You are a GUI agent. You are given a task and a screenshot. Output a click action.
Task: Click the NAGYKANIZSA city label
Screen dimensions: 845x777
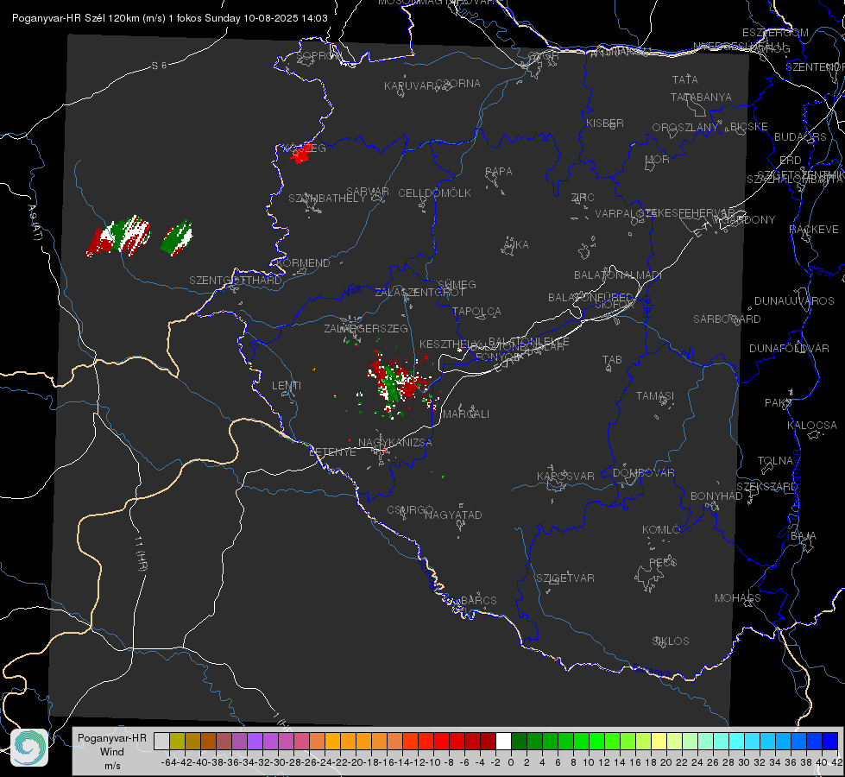(395, 443)
